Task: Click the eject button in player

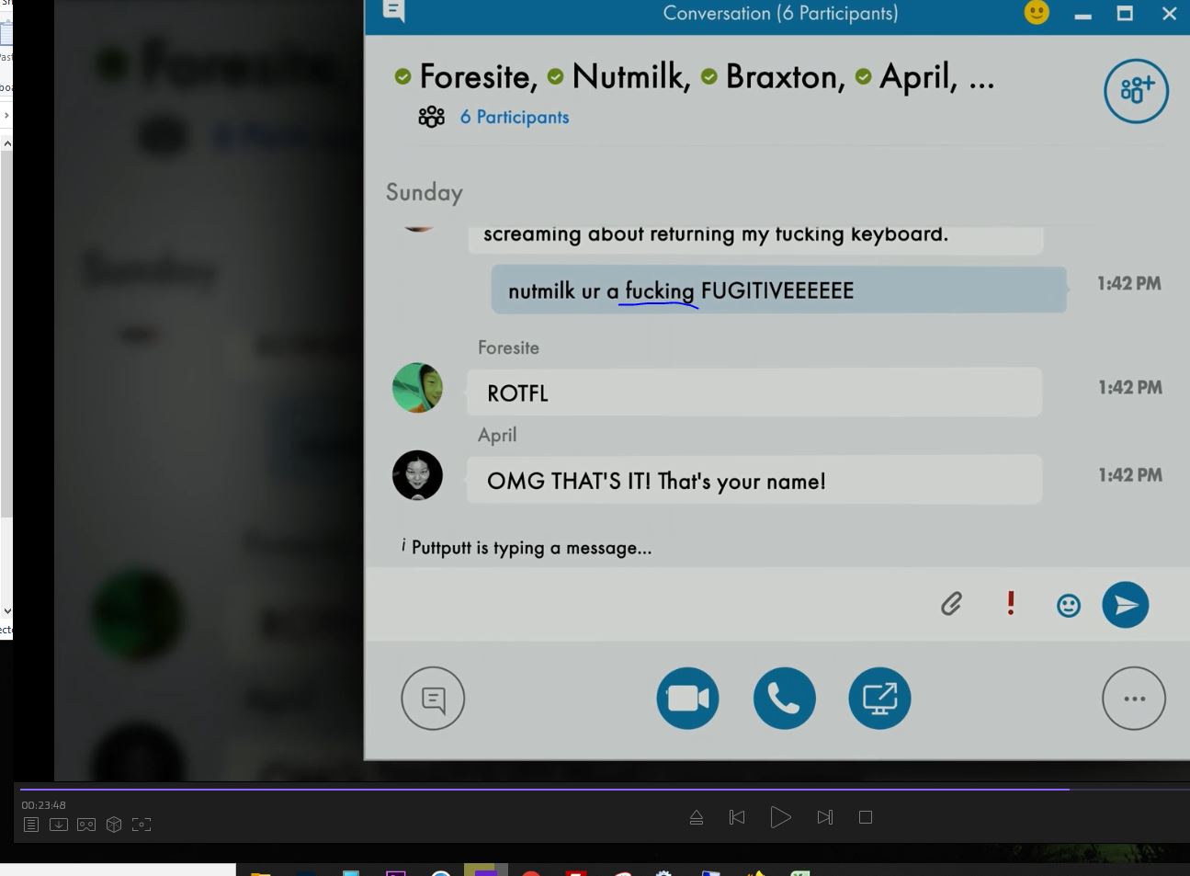Action: pyautogui.click(x=697, y=817)
